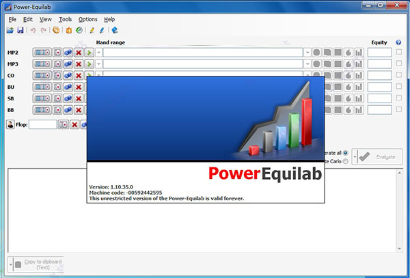Dismiss the PowerEquilab splash screen image
Image resolution: width=410 pixels, height=278 pixels.
pos(206,140)
